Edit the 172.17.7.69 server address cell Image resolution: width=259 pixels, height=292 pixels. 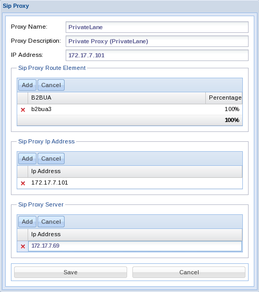[135, 246]
